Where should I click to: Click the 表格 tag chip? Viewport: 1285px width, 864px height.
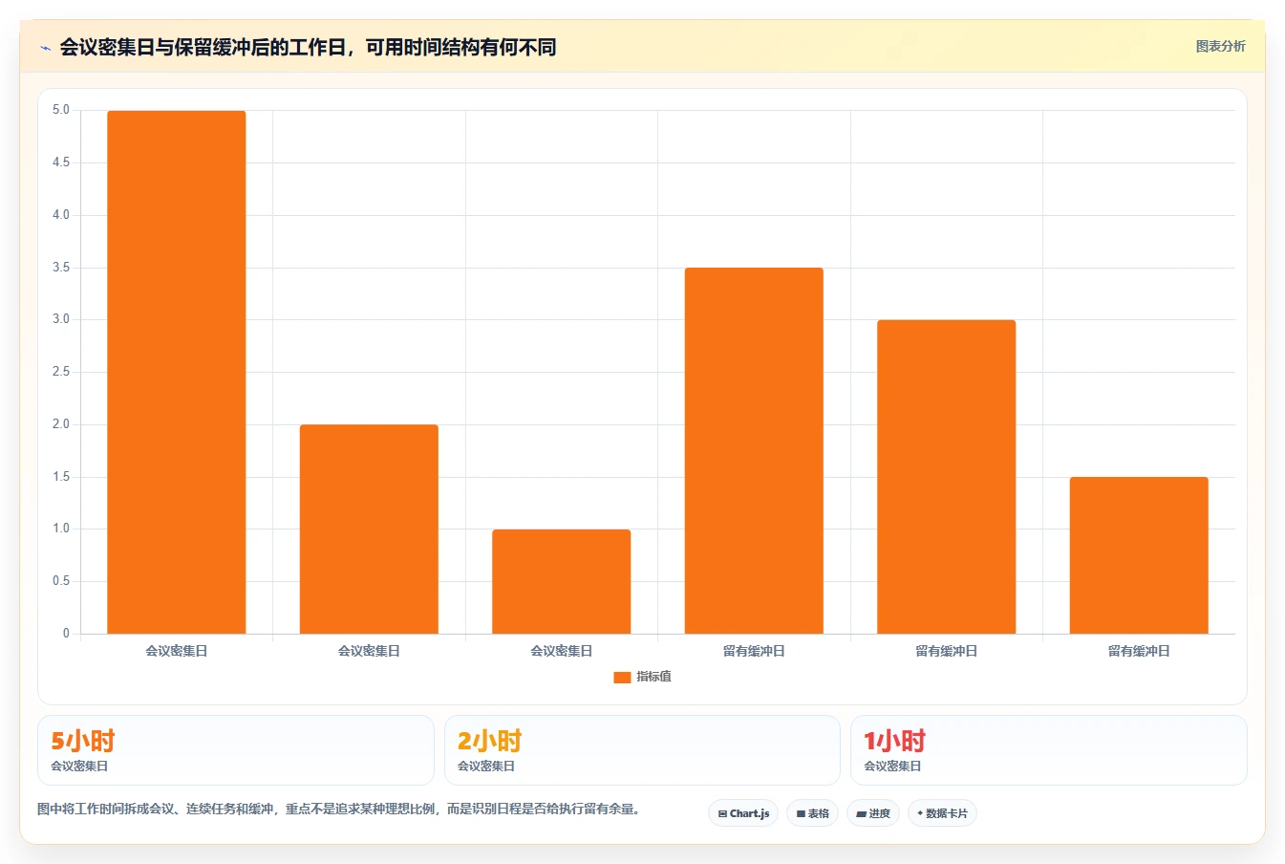(x=813, y=813)
